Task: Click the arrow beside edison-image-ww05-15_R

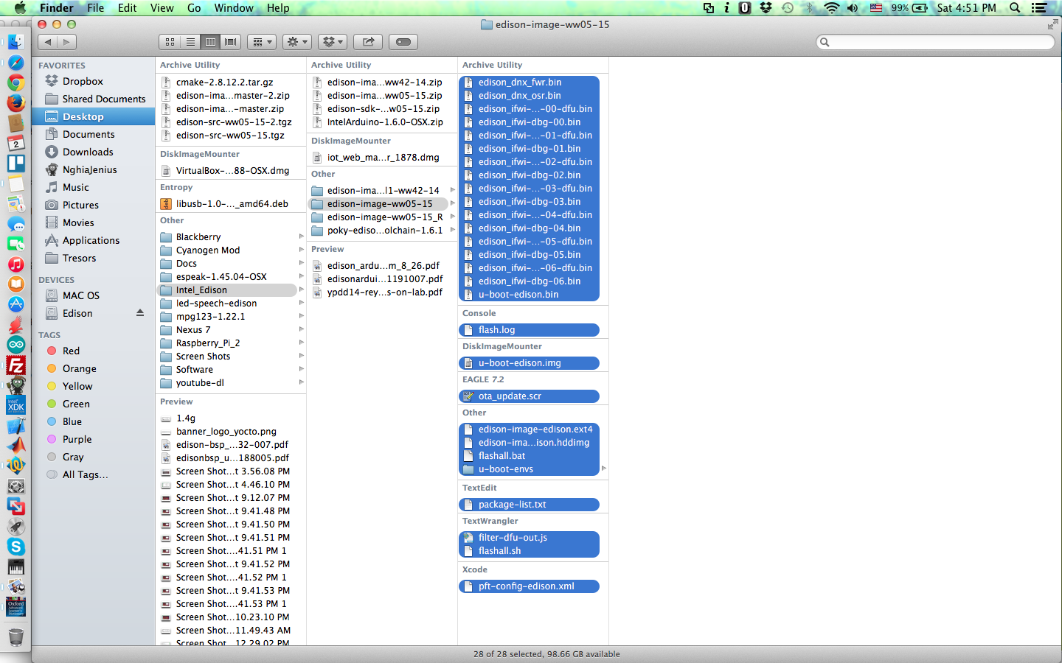Action: tap(452, 217)
